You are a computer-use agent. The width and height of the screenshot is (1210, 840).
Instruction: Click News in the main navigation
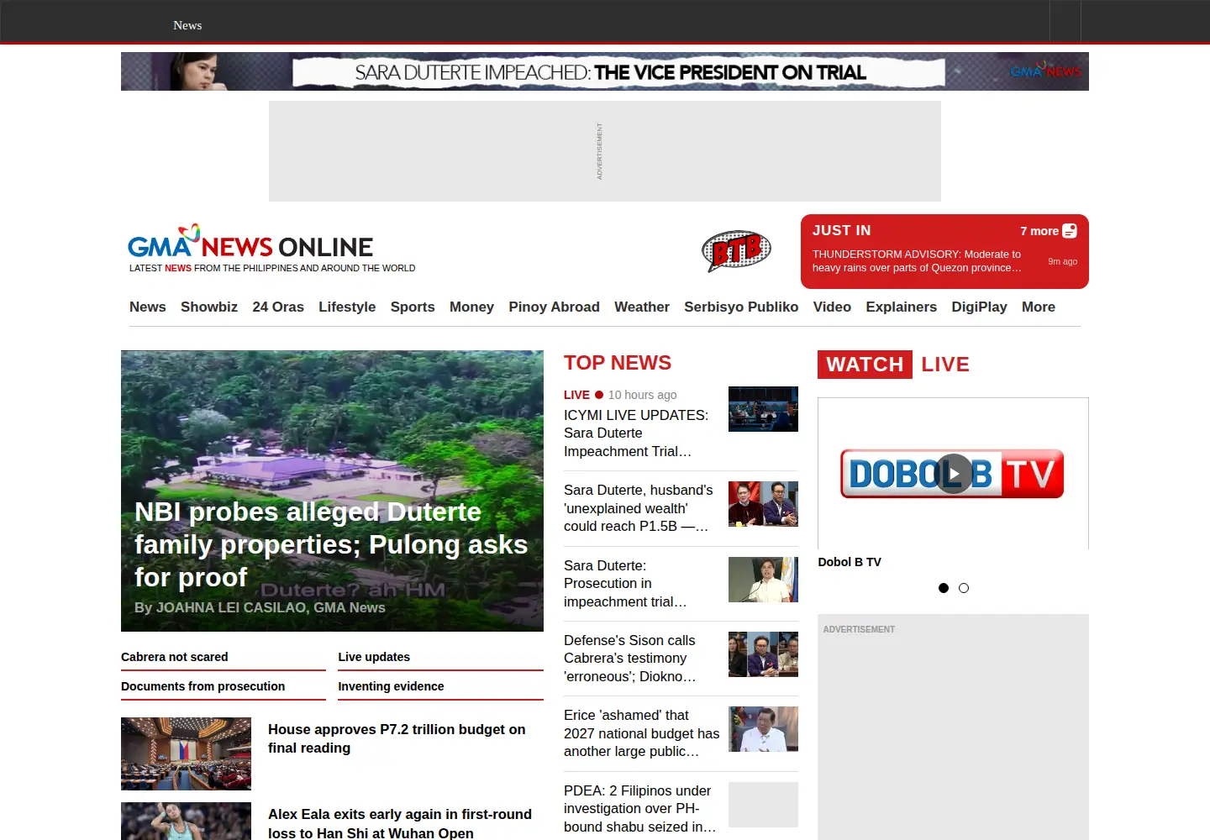pyautogui.click(x=148, y=307)
